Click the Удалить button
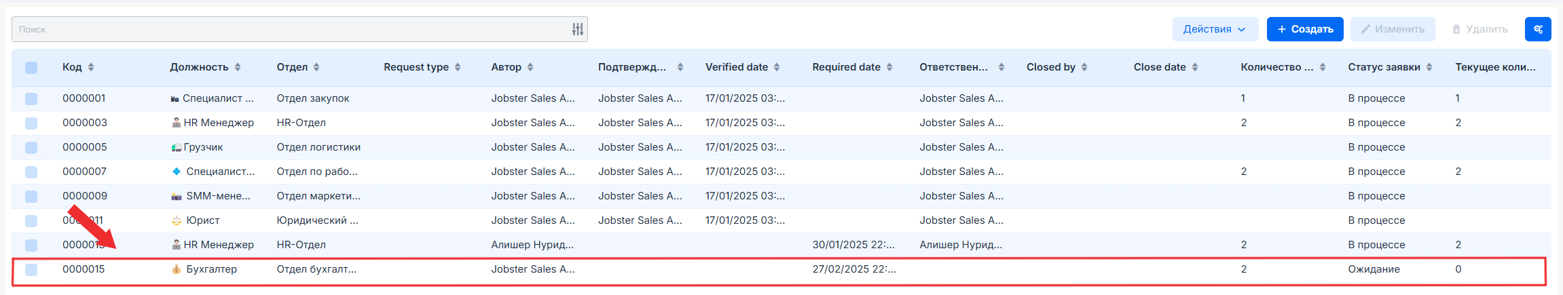 (x=1479, y=29)
